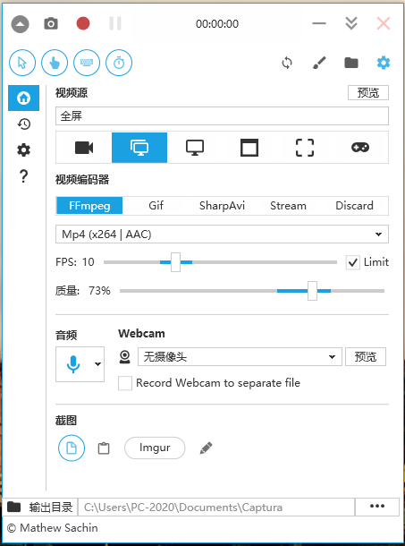The height and width of the screenshot is (546, 405).
Task: Go to Home tab in sidebar
Action: tap(23, 98)
